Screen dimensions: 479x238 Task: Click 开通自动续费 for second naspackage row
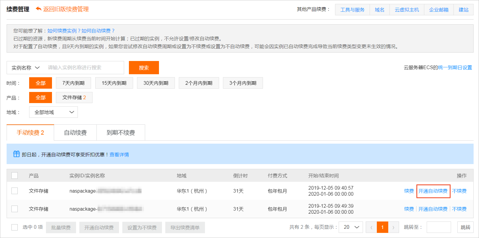tap(433, 209)
